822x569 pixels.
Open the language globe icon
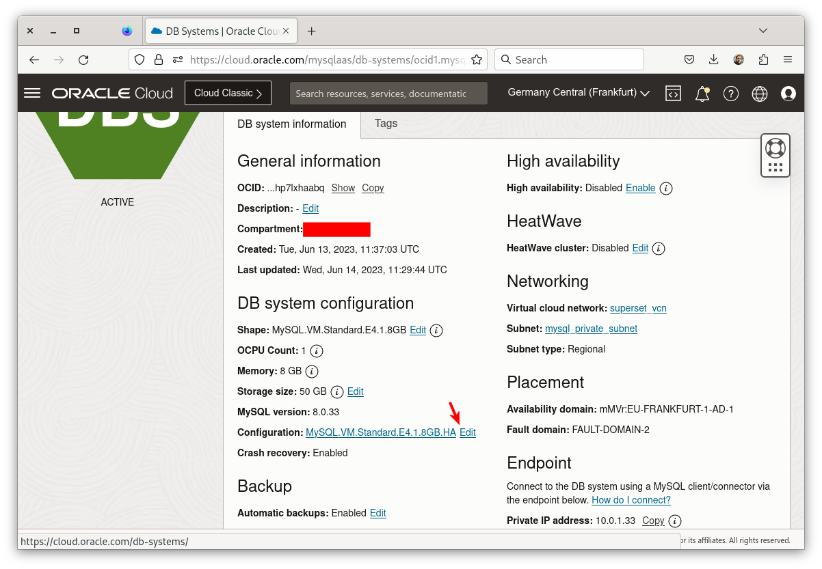(x=759, y=94)
